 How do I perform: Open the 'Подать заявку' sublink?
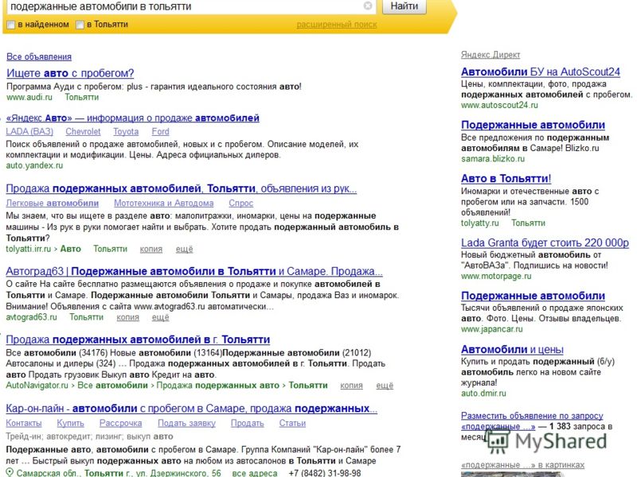click(186, 423)
